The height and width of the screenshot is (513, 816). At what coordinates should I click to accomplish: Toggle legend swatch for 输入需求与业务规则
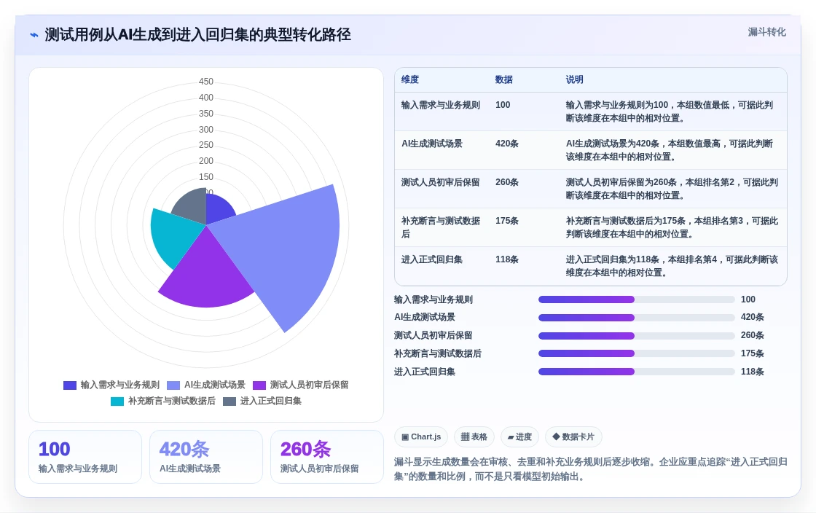pos(70,385)
